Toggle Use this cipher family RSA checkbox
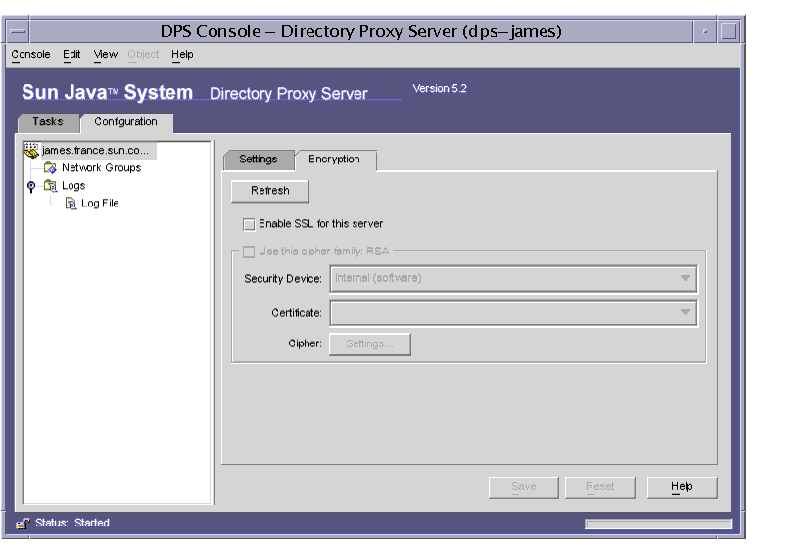The image size is (805, 549). pos(249,252)
